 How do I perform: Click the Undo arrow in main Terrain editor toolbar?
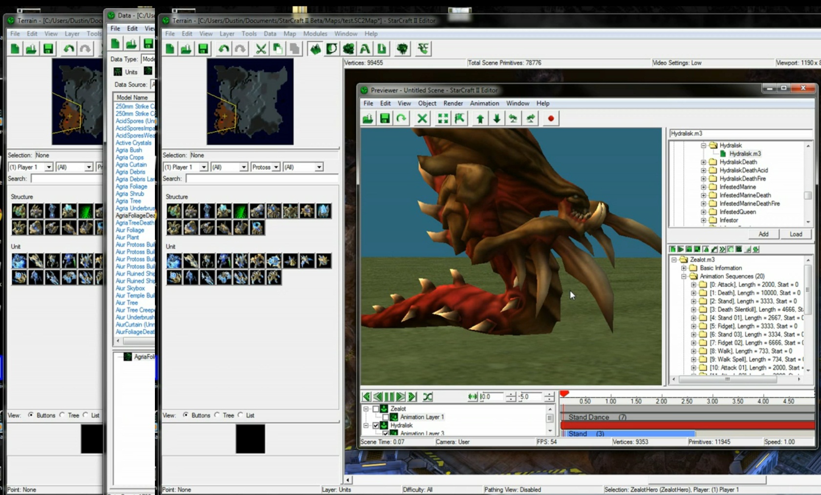(224, 49)
